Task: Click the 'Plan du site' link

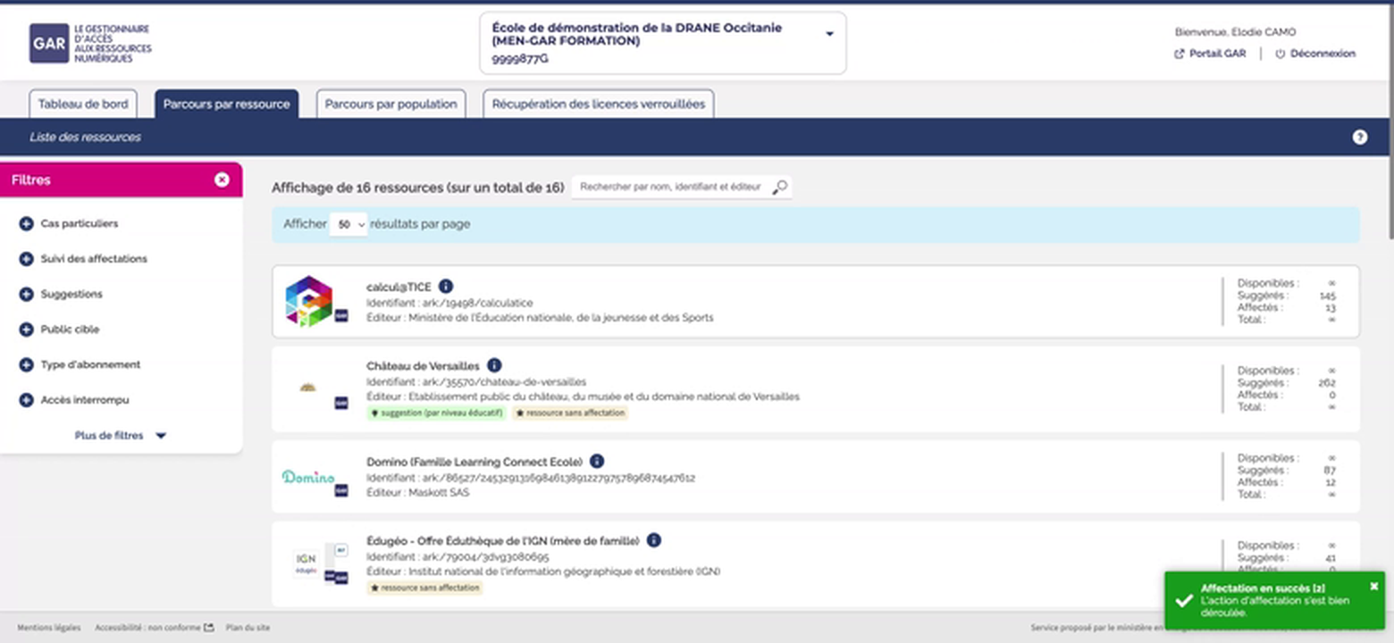Action: coord(248,628)
